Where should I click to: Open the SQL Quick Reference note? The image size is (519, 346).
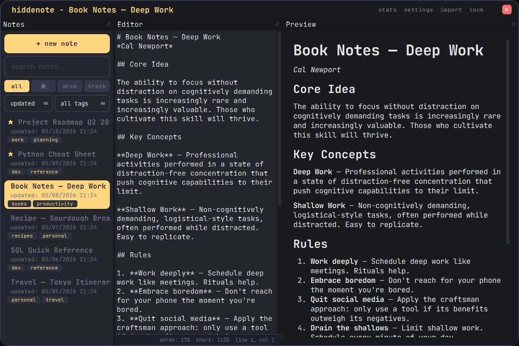point(57,258)
